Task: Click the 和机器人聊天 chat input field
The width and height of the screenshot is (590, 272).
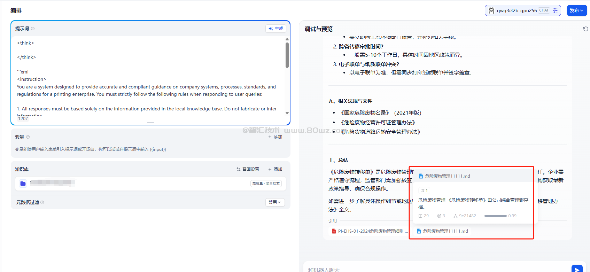Action: tap(437, 270)
